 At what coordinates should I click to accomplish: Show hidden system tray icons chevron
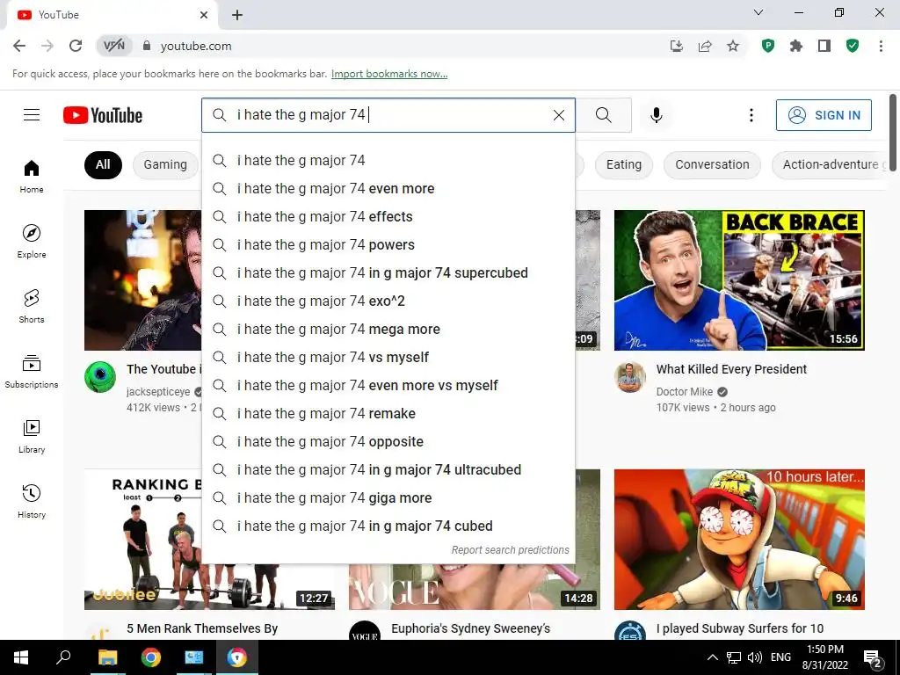(712, 657)
